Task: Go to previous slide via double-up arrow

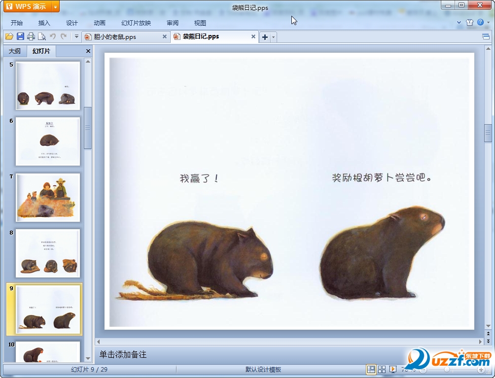Action: [488, 334]
